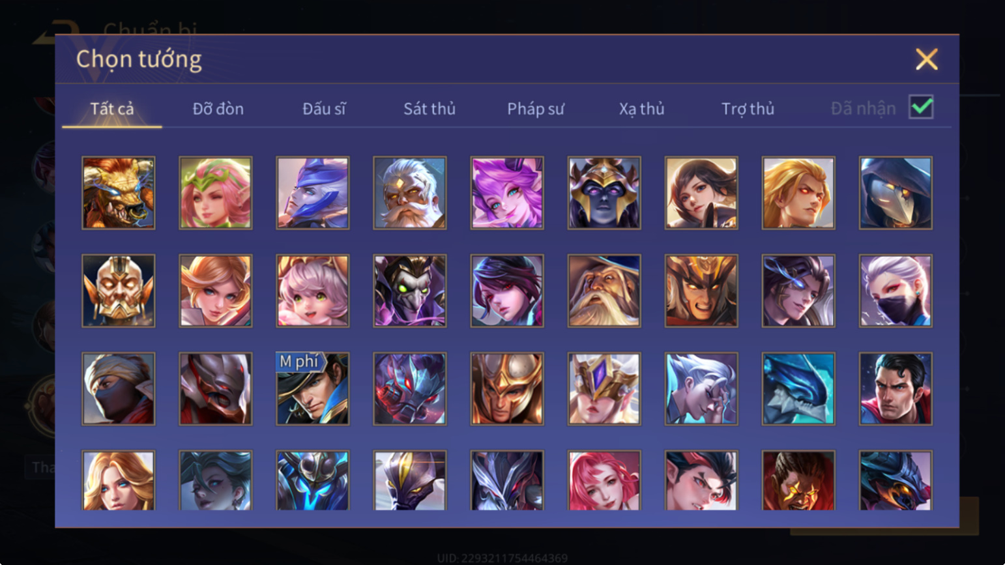The image size is (1005, 565).
Task: Choose the hero tagged 'M phí'
Action: pyautogui.click(x=313, y=389)
